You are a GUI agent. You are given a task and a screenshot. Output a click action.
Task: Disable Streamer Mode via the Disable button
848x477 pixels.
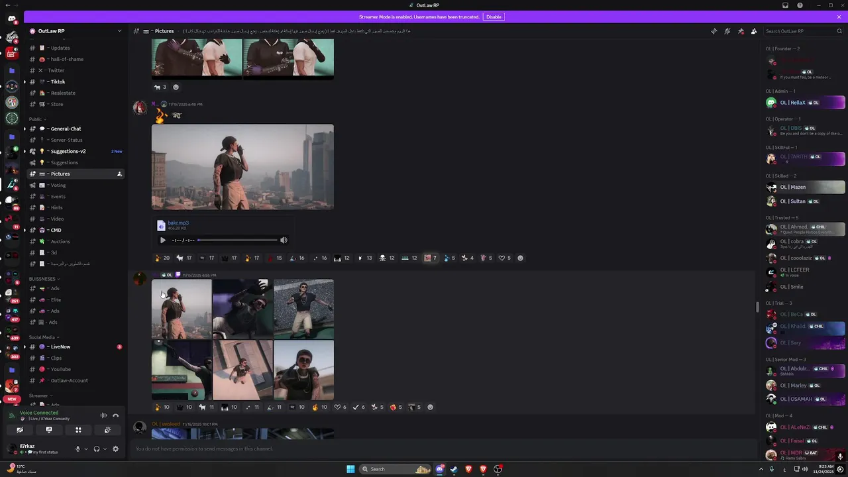[494, 17]
